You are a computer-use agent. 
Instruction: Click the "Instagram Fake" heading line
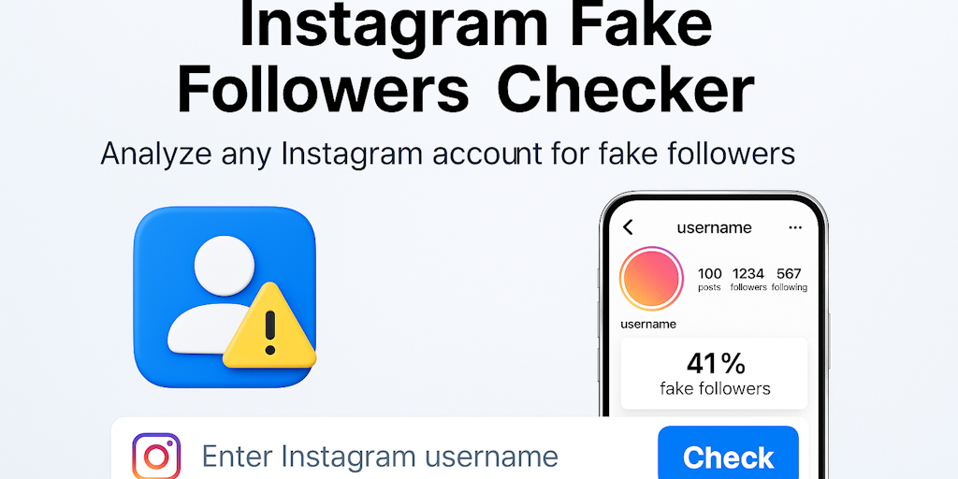(x=477, y=25)
